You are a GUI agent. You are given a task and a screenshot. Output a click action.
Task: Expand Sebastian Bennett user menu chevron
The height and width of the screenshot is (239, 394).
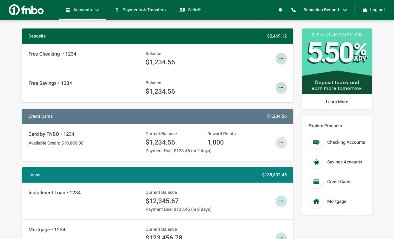click(x=345, y=10)
